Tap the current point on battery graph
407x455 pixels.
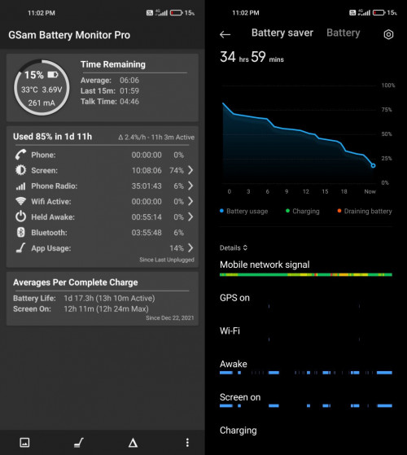coord(373,165)
